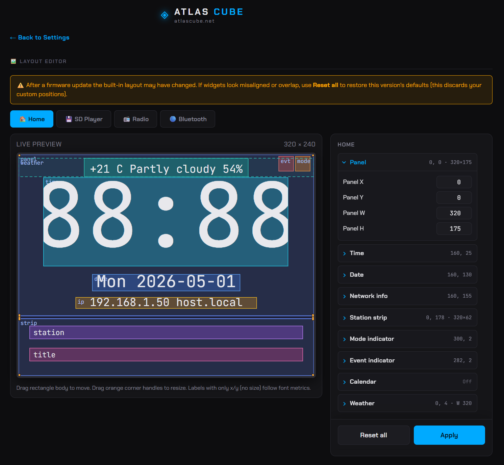This screenshot has height=465, width=504.
Task: Expand the Date section
Action: pos(407,275)
